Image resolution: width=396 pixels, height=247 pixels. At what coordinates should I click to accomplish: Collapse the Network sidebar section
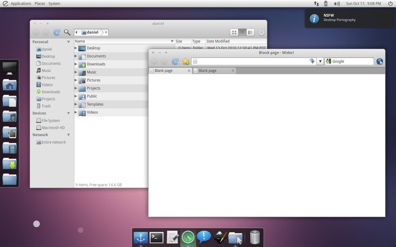click(68, 135)
